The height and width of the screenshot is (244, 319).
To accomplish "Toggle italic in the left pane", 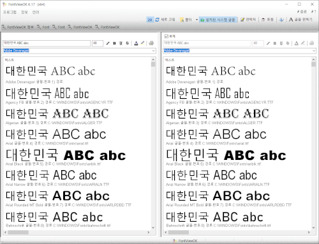I will click(x=108, y=43).
